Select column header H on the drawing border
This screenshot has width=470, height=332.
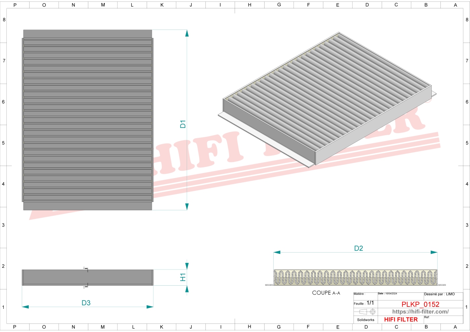pyautogui.click(x=249, y=5)
